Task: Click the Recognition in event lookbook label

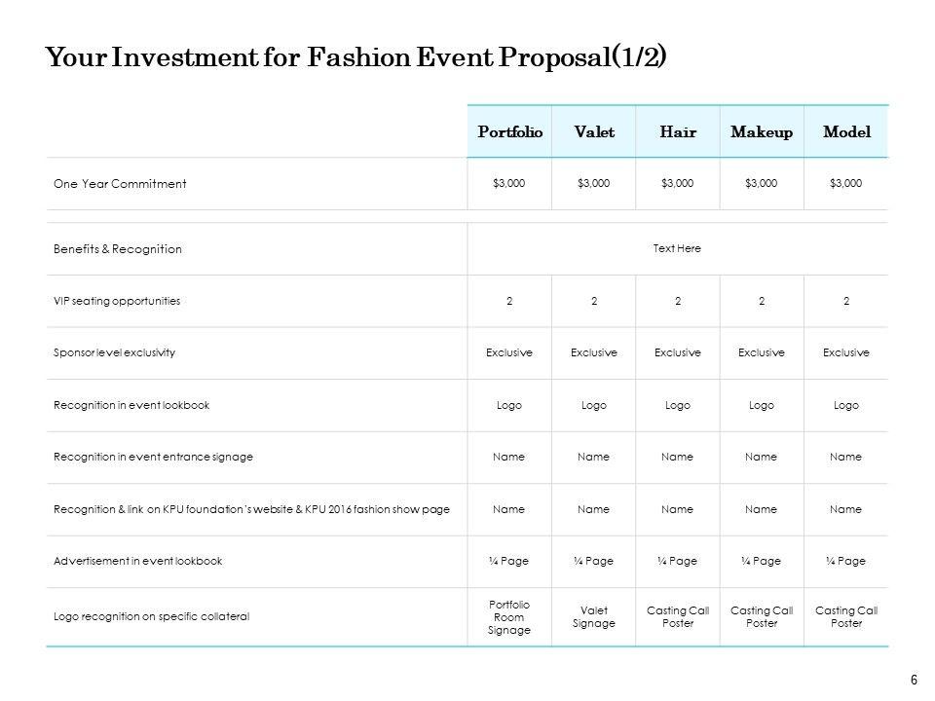Action: [x=131, y=405]
